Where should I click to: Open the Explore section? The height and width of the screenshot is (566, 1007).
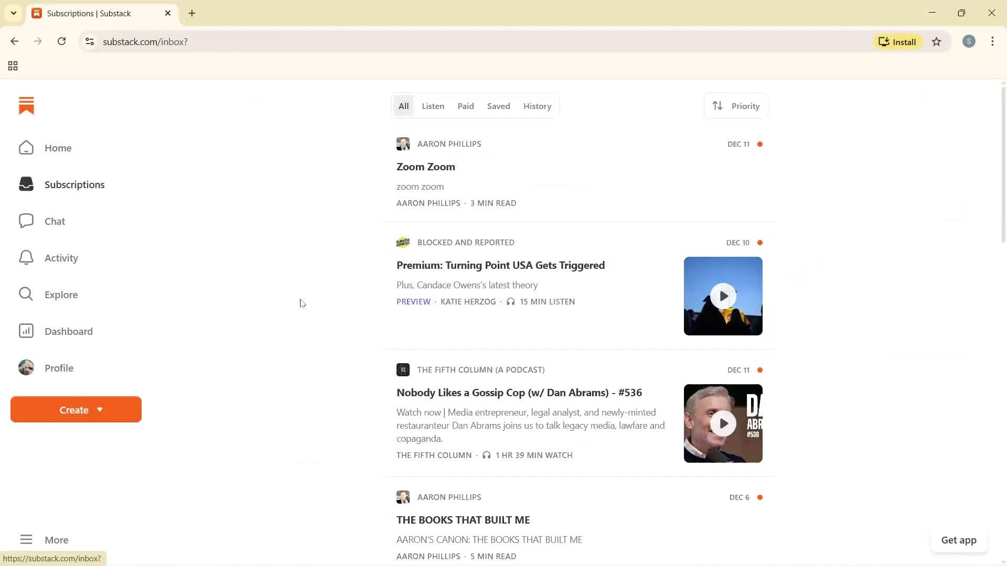pos(61,294)
